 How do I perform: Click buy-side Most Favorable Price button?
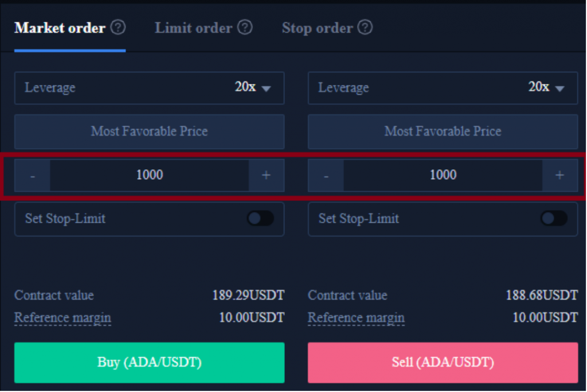click(x=150, y=131)
